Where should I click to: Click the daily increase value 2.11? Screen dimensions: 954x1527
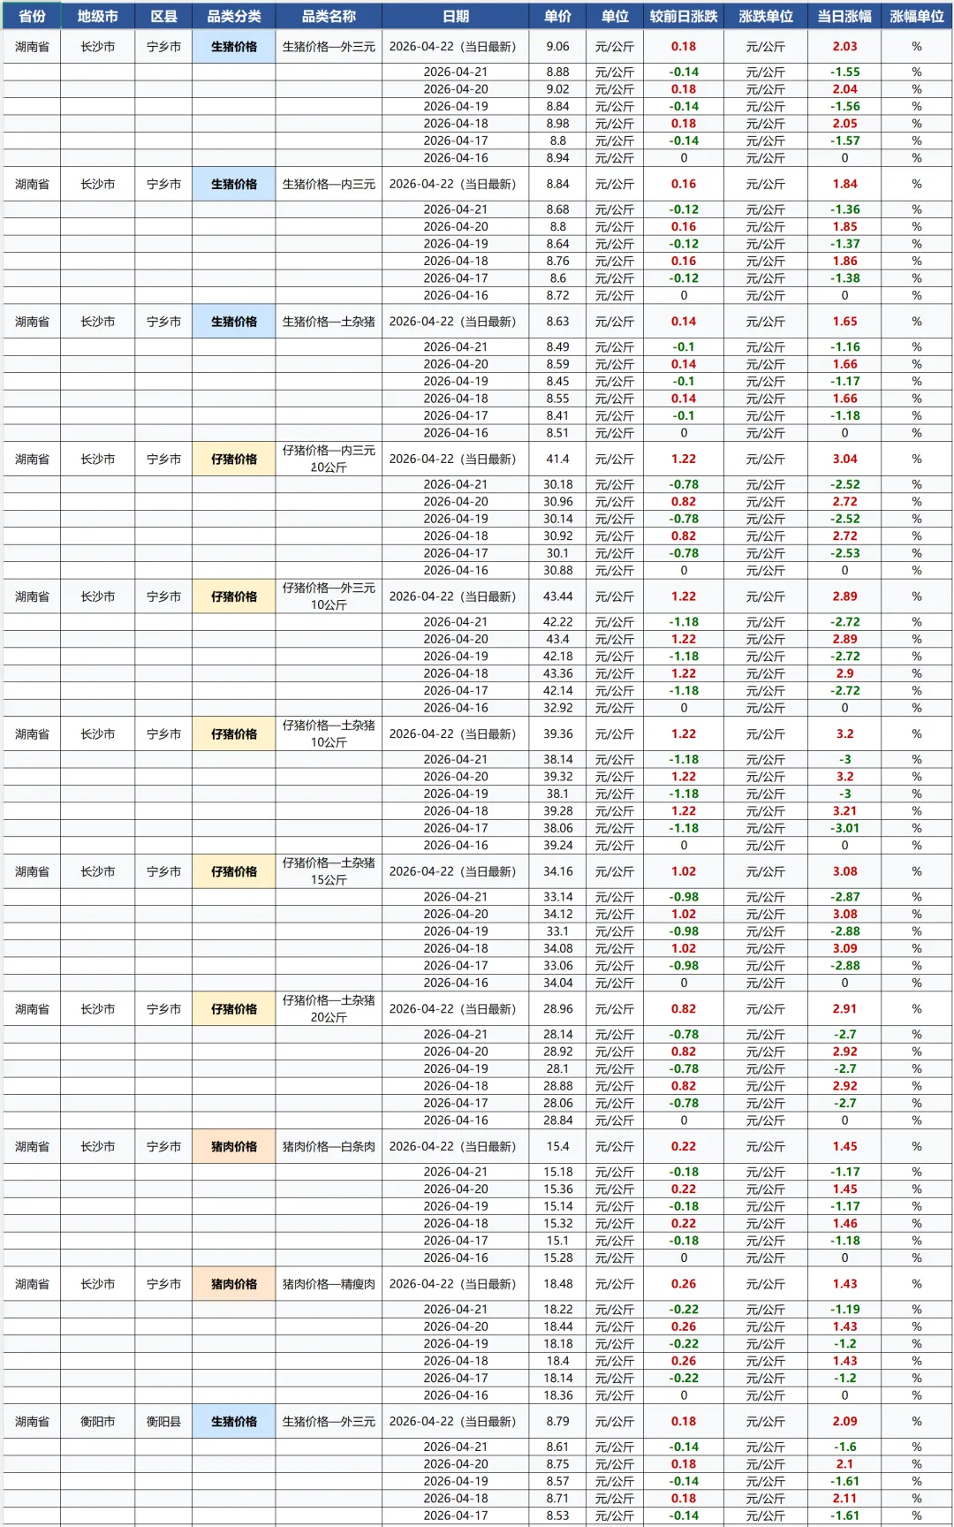844,1498
